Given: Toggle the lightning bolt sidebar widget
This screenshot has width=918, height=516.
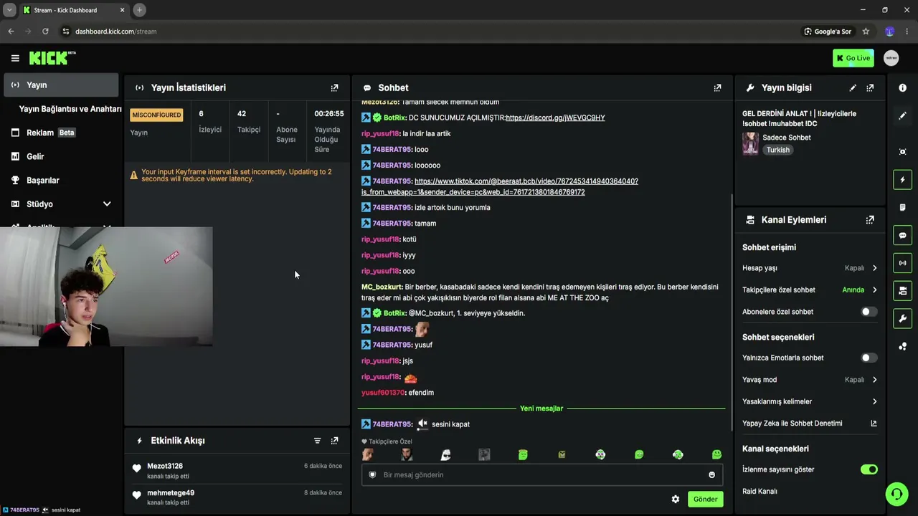Looking at the screenshot, I should pos(902,180).
